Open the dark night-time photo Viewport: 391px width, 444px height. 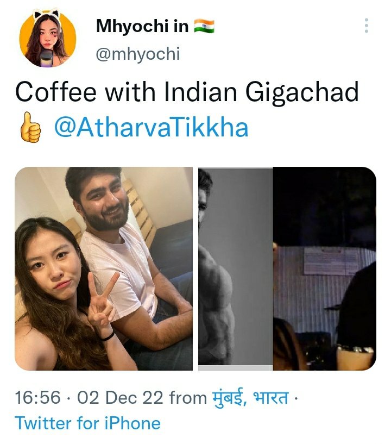pyautogui.click(x=325, y=268)
